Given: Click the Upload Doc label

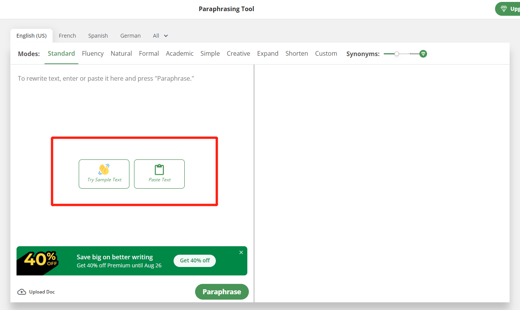Looking at the screenshot, I should click(42, 292).
